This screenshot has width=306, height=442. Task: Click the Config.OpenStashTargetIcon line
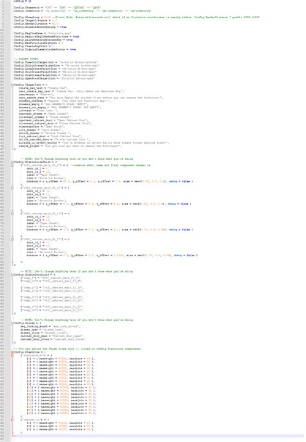54,78
